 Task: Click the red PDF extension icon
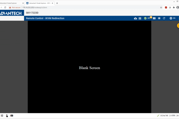(x=166, y=8)
